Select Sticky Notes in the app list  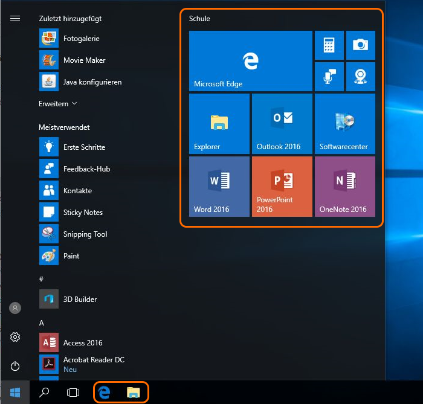point(82,213)
